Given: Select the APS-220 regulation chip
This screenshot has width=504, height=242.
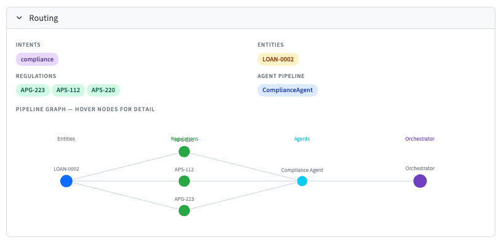Looking at the screenshot, I should pos(103,90).
